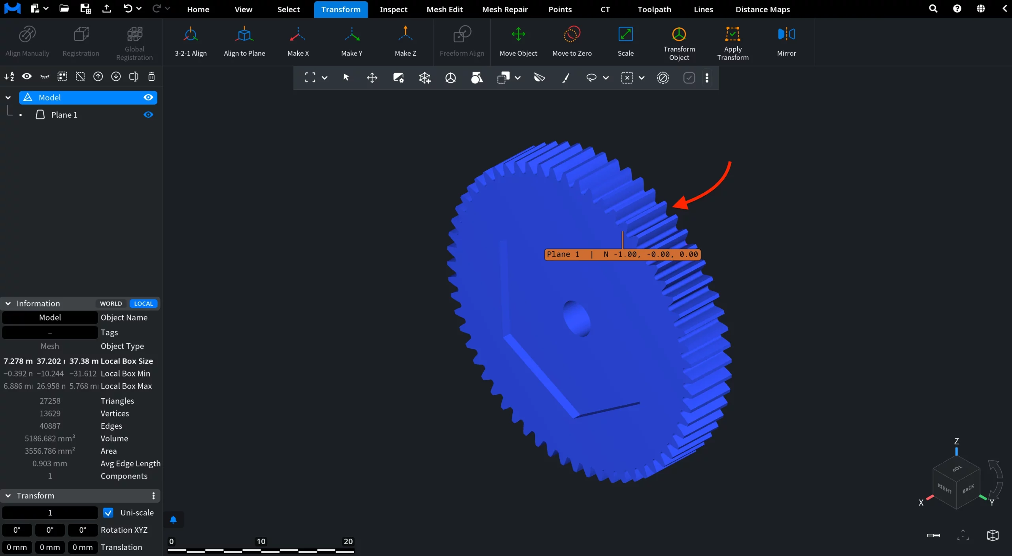This screenshot has height=556, width=1012.
Task: Collapse the Model tree node
Action: (x=8, y=98)
